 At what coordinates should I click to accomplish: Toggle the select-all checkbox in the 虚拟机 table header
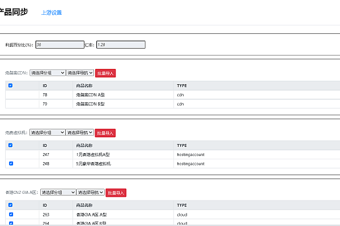(x=10, y=145)
